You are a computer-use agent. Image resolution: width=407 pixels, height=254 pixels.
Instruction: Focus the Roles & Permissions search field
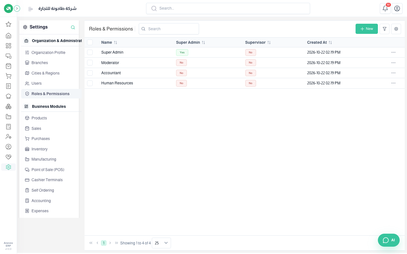point(169,29)
